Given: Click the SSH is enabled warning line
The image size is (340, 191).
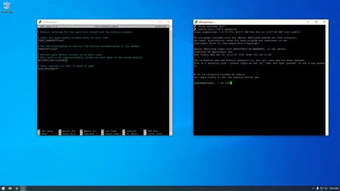Looking at the screenshot, I should [x=250, y=60].
